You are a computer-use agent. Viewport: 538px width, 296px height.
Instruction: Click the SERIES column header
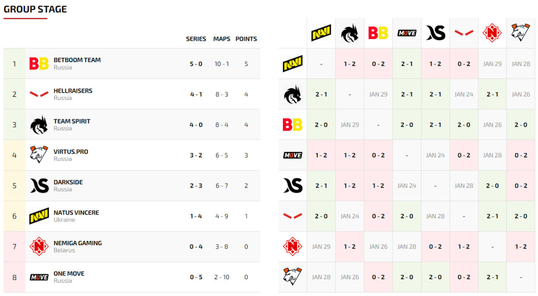point(196,39)
